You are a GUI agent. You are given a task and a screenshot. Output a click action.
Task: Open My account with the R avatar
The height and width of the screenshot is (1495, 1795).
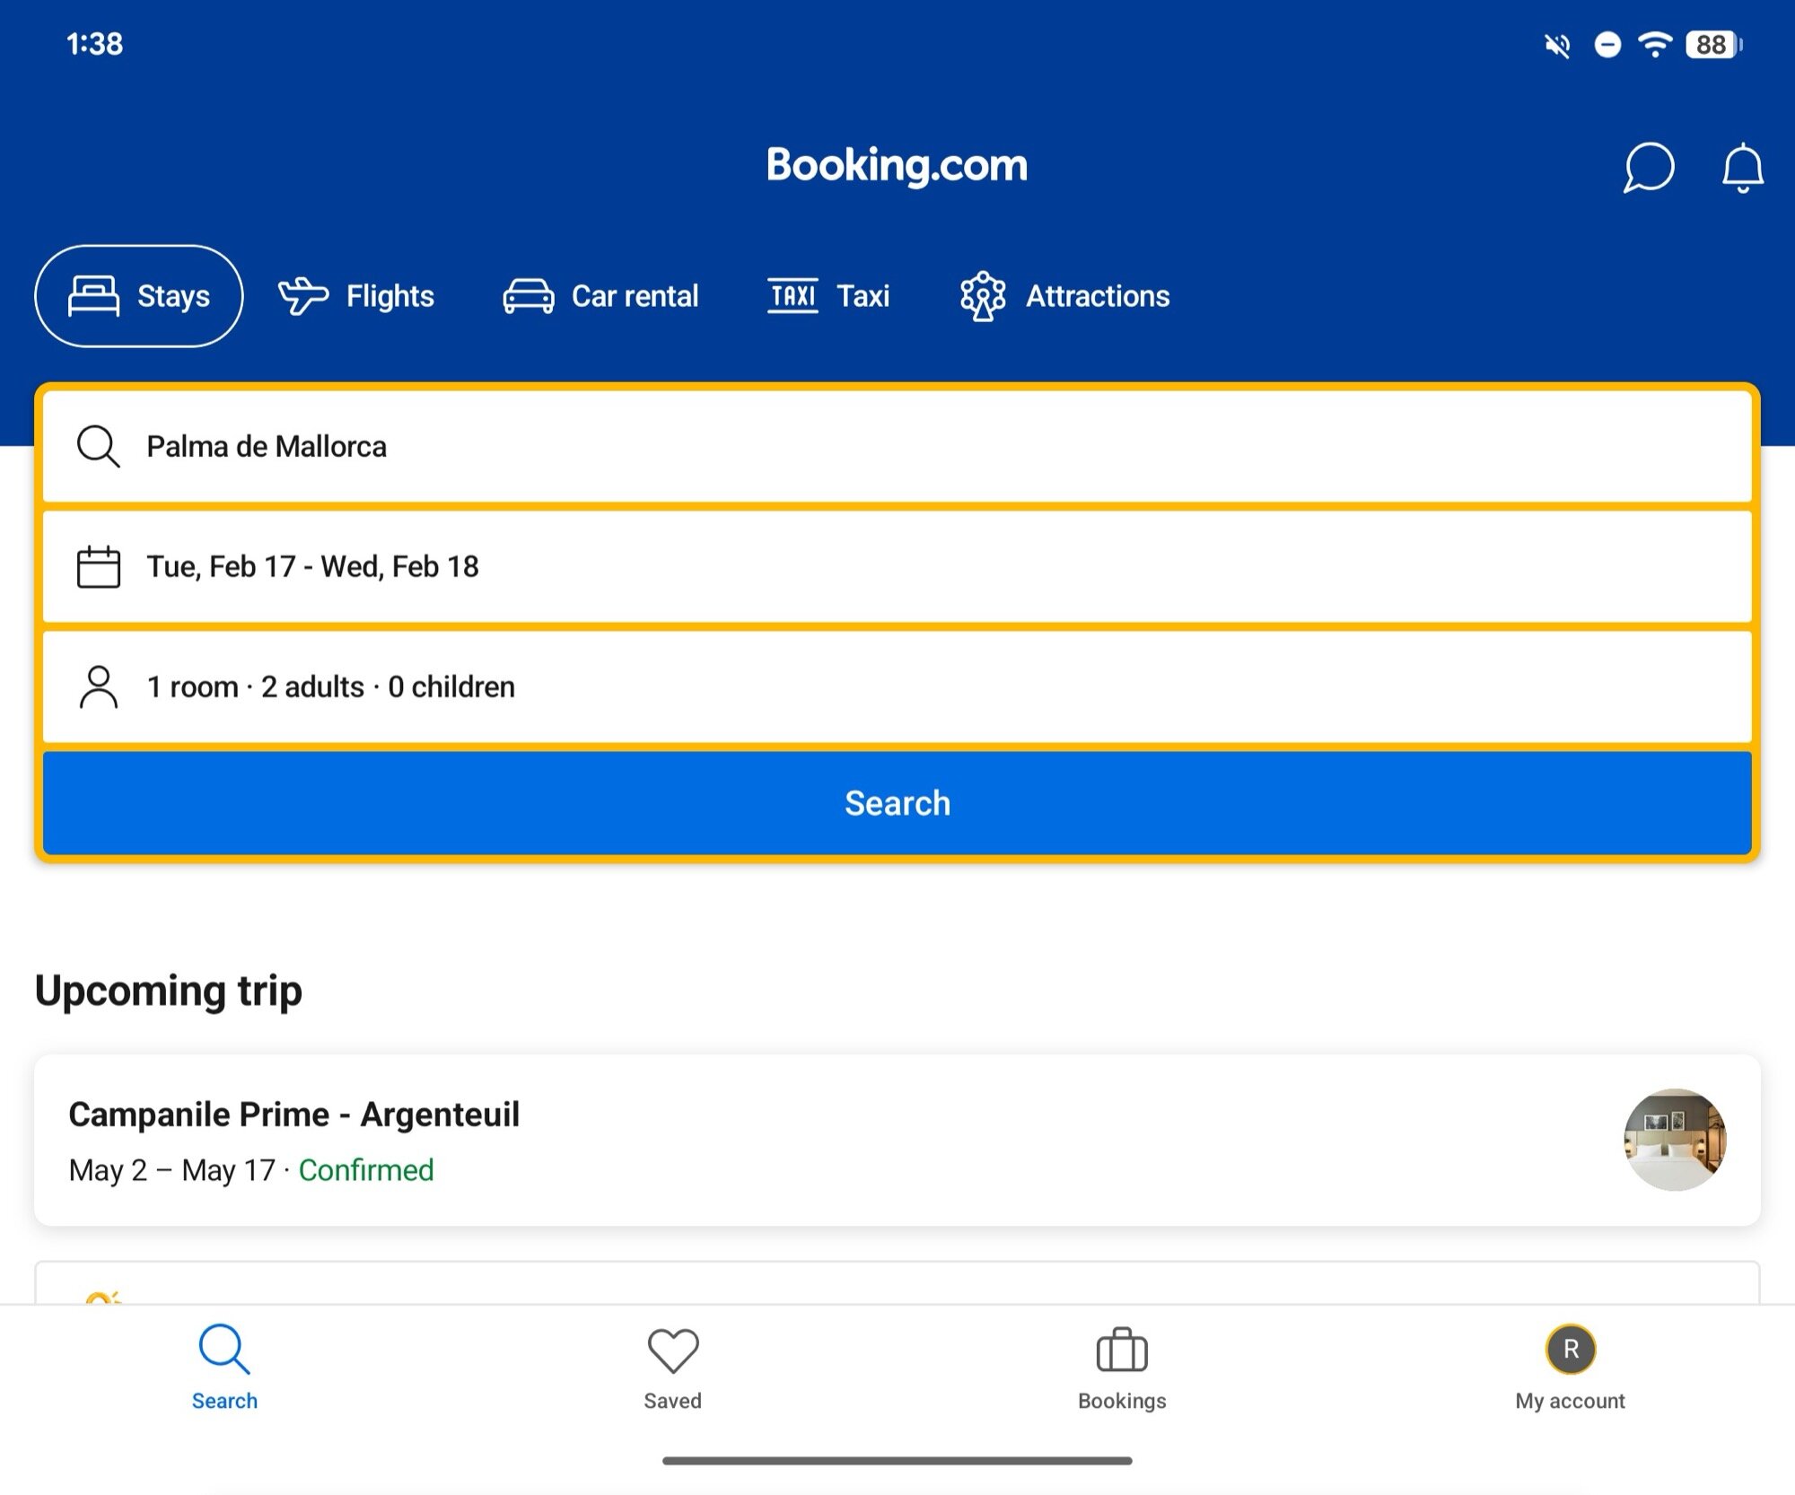point(1569,1348)
